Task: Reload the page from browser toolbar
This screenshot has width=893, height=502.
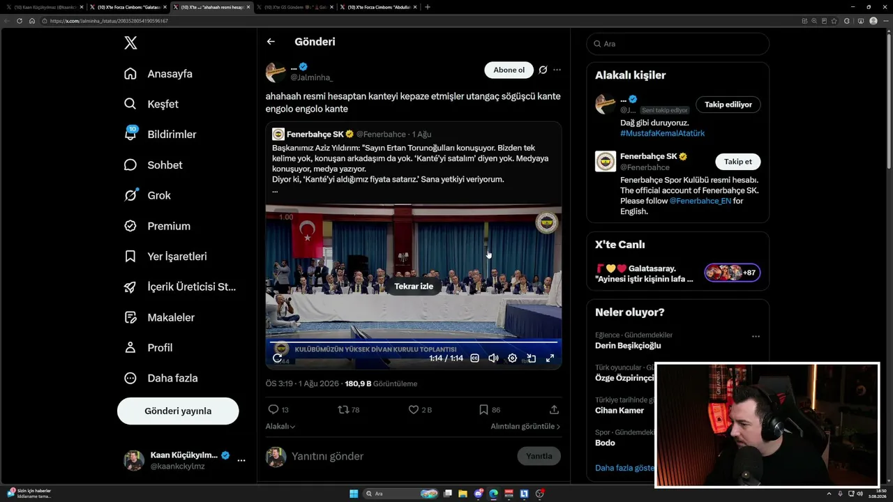Action: tap(20, 21)
